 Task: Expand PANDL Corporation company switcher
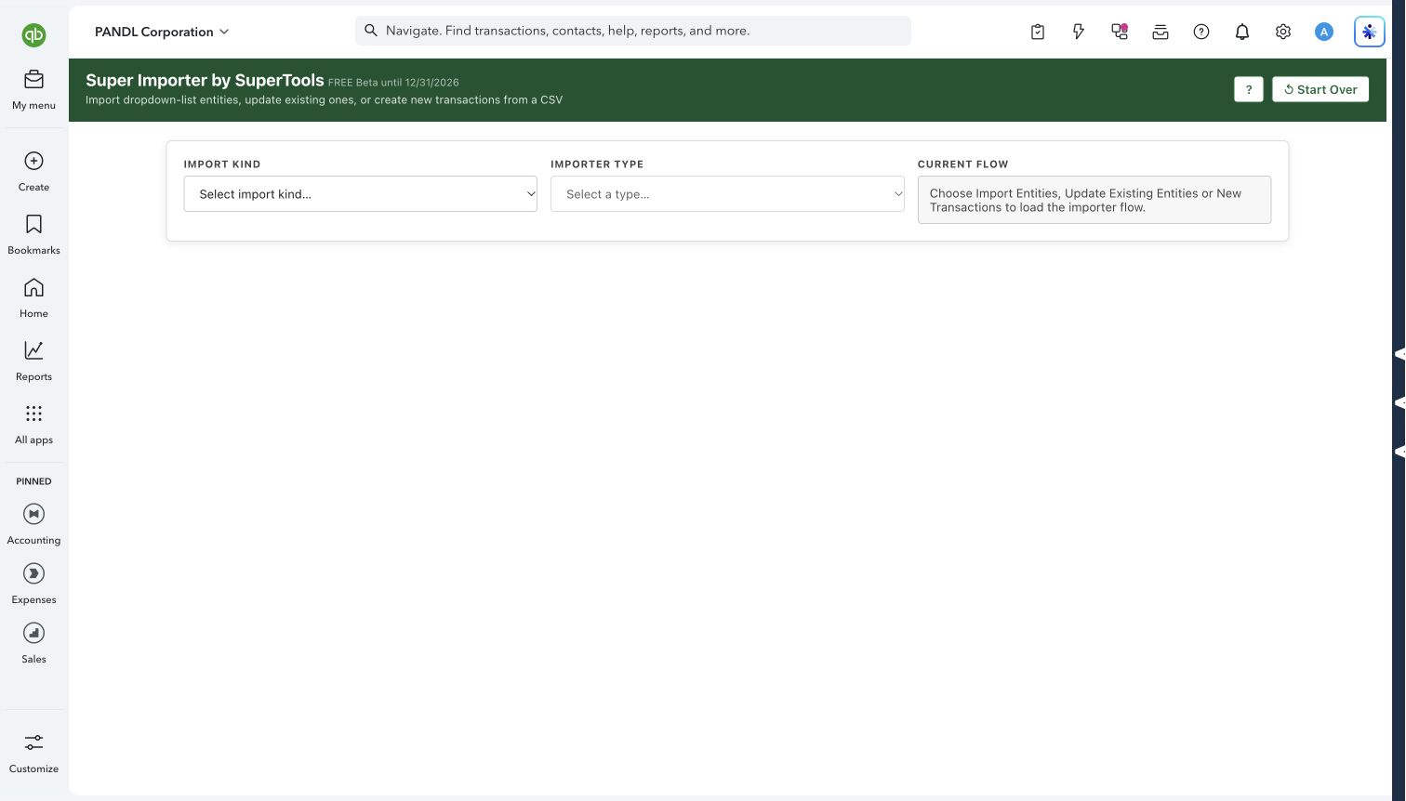point(162,32)
